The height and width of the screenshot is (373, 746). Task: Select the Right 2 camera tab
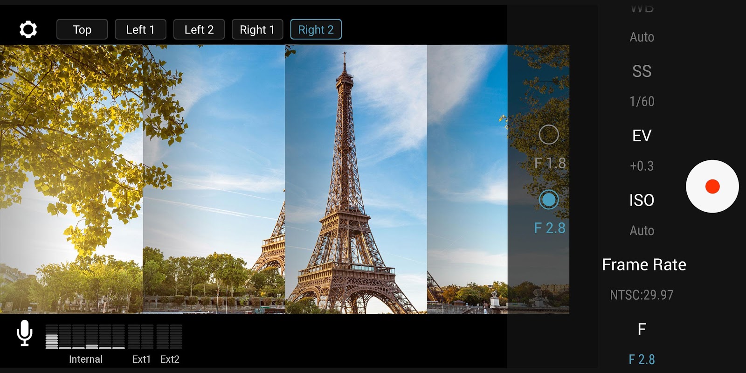tap(316, 29)
